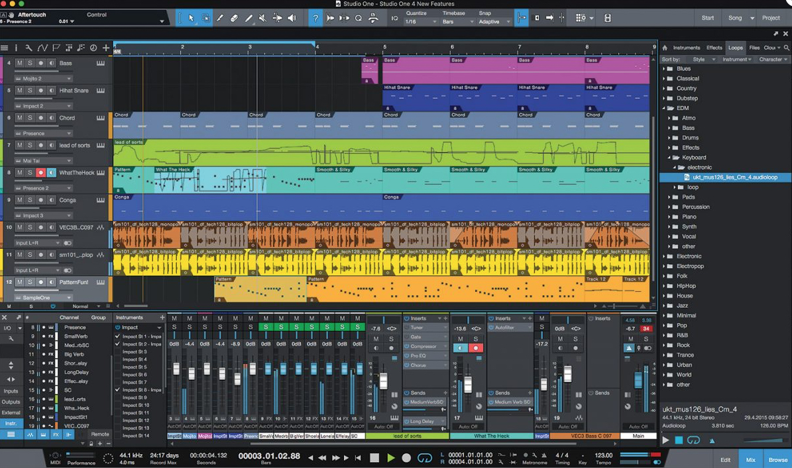Screen dimensions: 792x468
Task: Click the Main channel volume fader
Action: tap(638, 380)
